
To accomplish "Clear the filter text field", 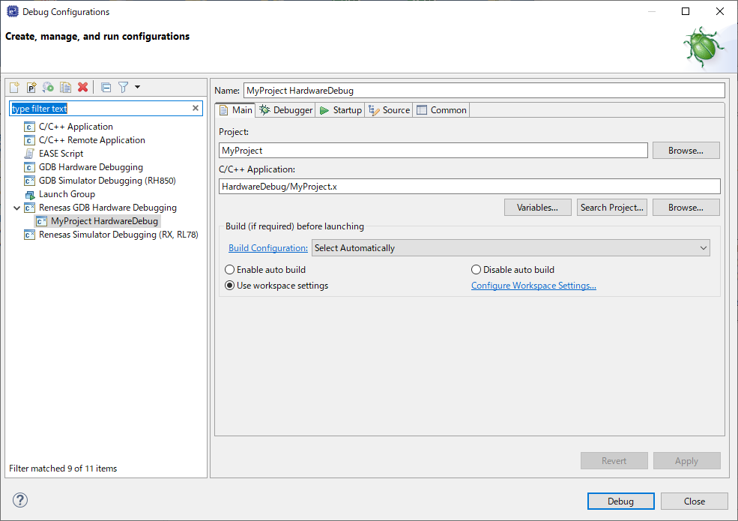I will click(196, 109).
